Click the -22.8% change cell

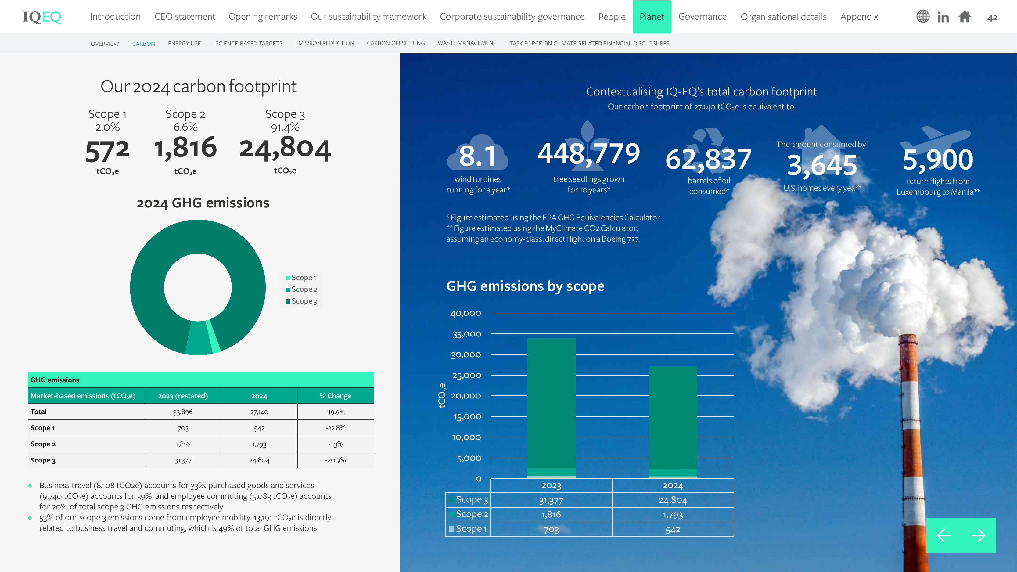(x=336, y=428)
